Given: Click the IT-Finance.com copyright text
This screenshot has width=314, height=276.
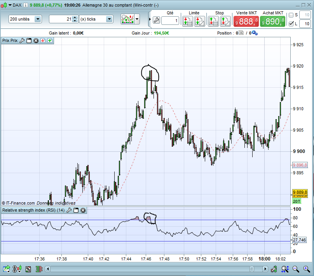Looking at the screenshot, I should click(x=18, y=203).
